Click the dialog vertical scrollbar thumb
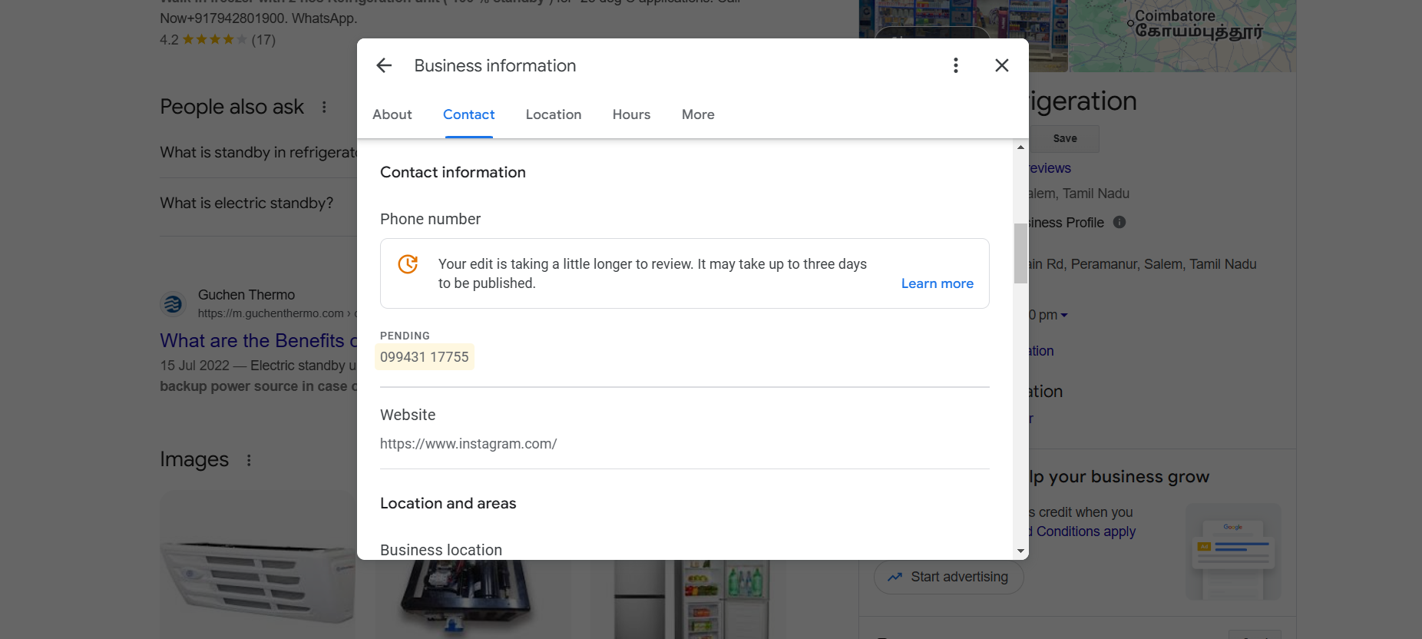The height and width of the screenshot is (639, 1422). 1020,253
